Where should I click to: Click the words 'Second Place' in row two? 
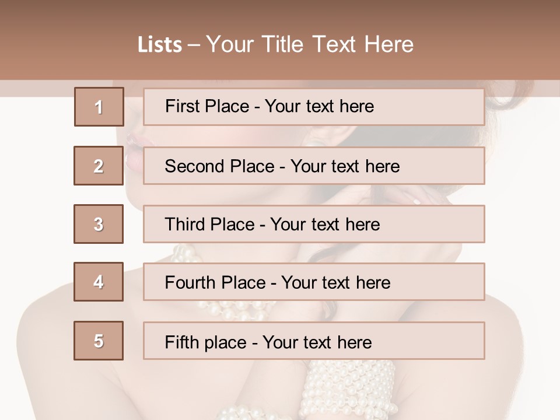(x=220, y=166)
